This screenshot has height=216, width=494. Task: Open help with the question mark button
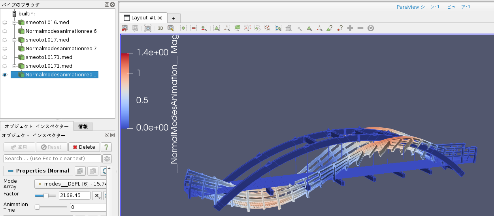(106, 147)
